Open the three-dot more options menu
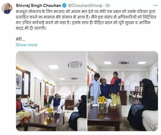 click(155, 6)
